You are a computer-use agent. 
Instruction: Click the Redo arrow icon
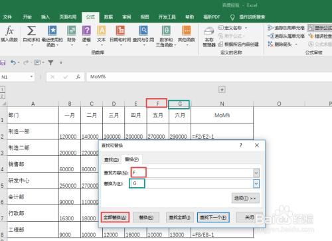tap(26, 62)
